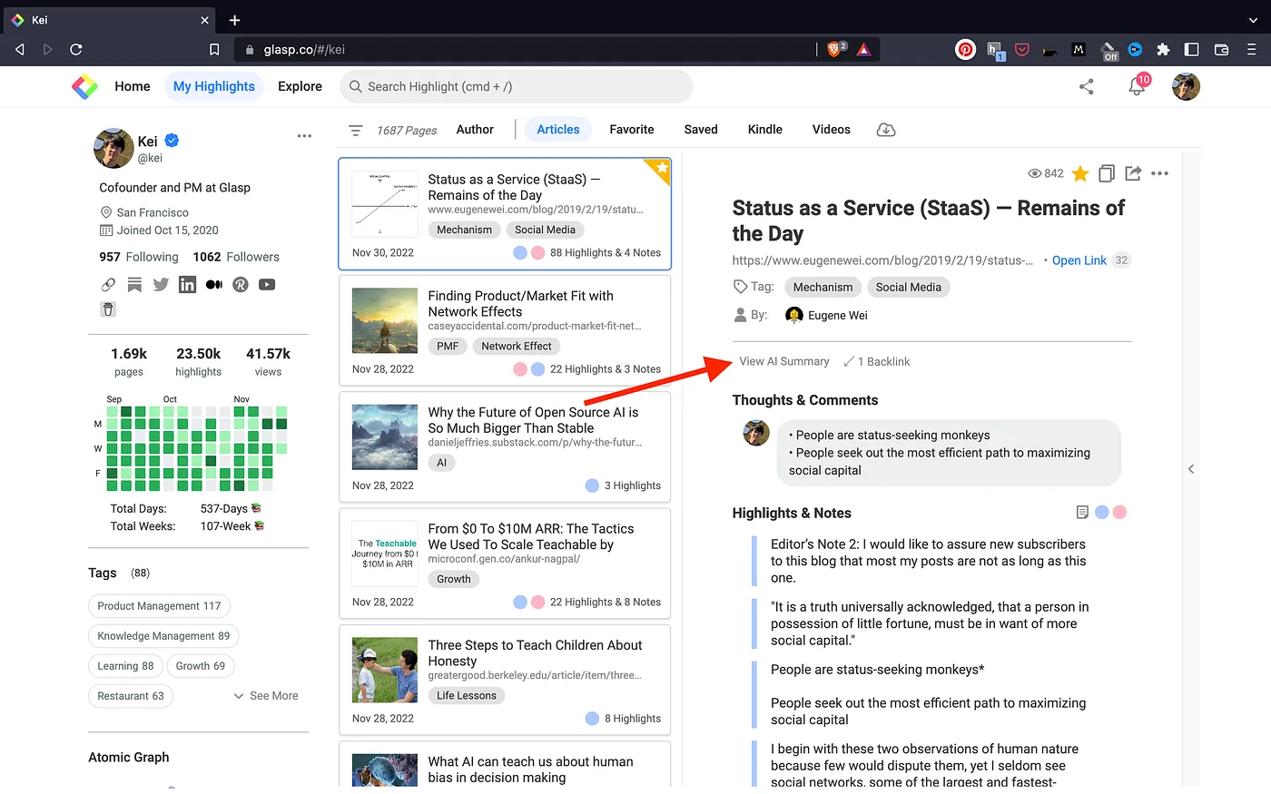Screen dimensions: 1271x794
Task: Click Open Link for the article
Action: point(1079,260)
